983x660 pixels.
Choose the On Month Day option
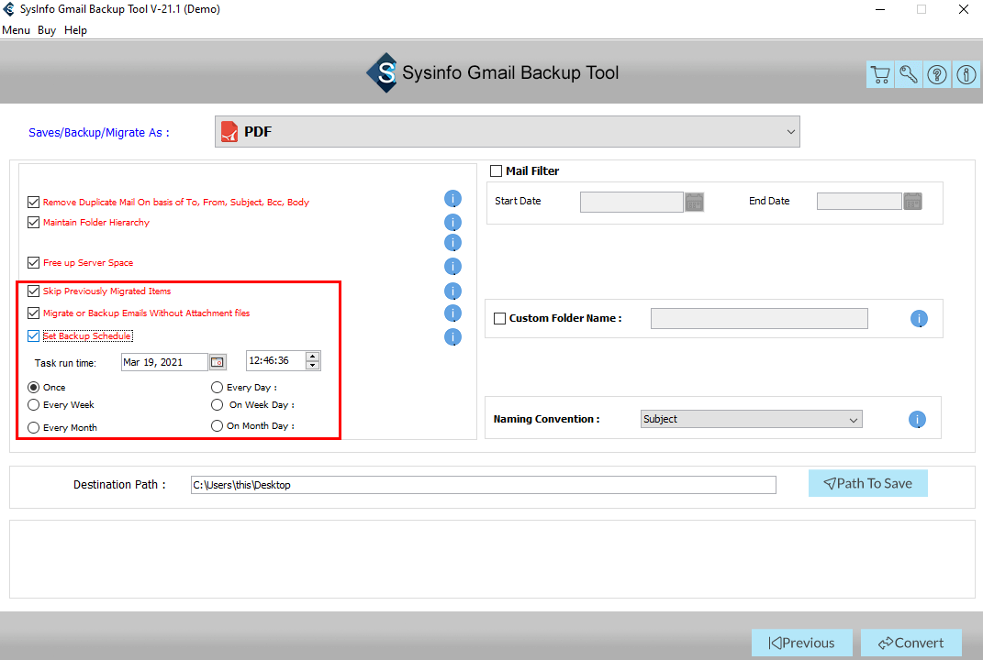217,426
